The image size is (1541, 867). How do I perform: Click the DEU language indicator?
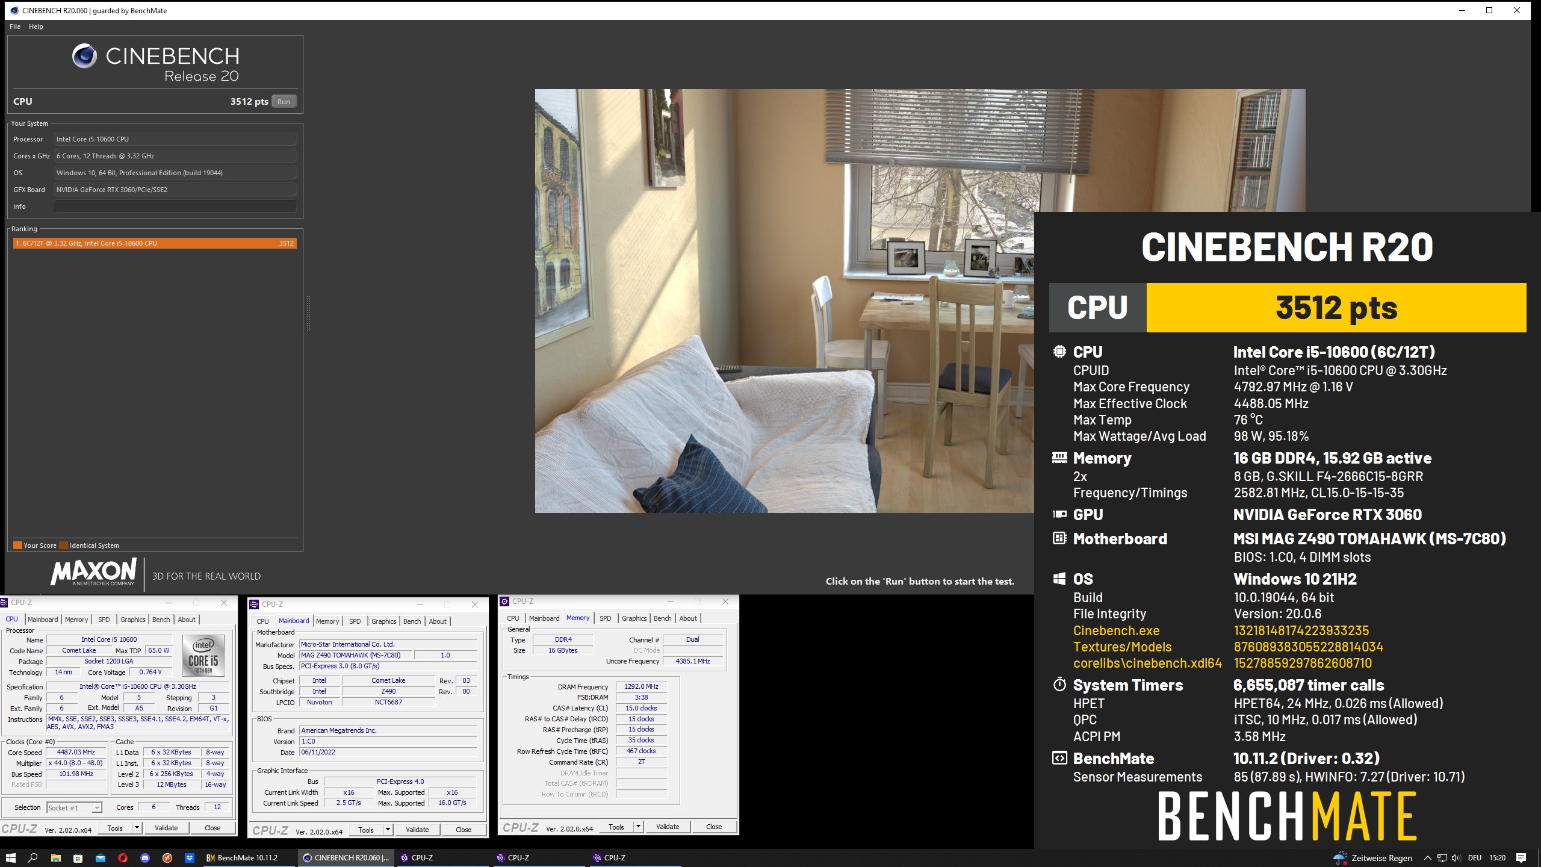click(1475, 858)
